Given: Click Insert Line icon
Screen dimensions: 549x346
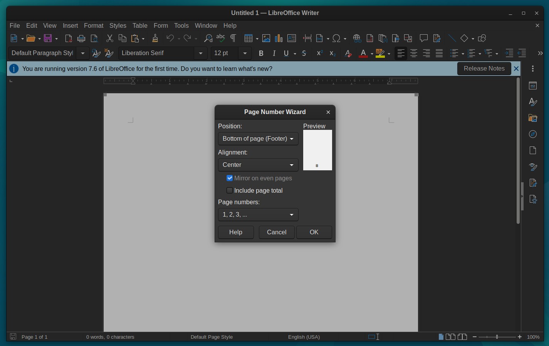Looking at the screenshot, I should tap(452, 39).
